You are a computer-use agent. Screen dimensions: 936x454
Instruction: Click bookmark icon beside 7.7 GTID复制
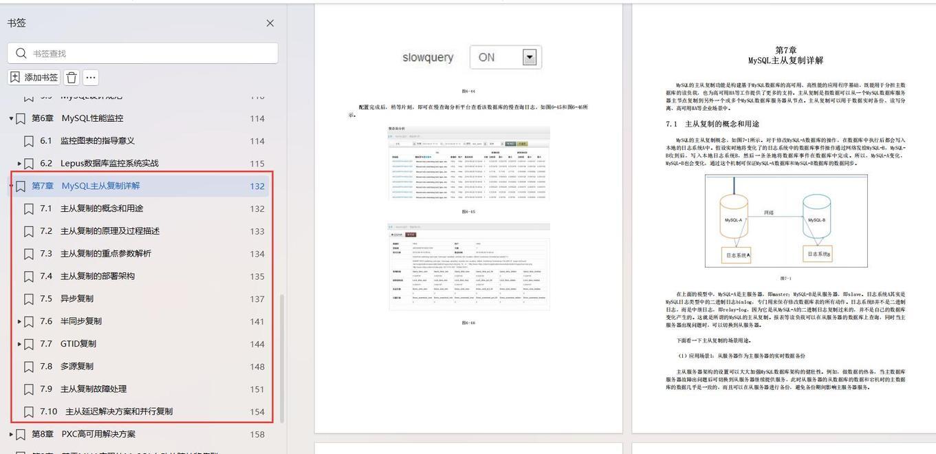[29, 344]
